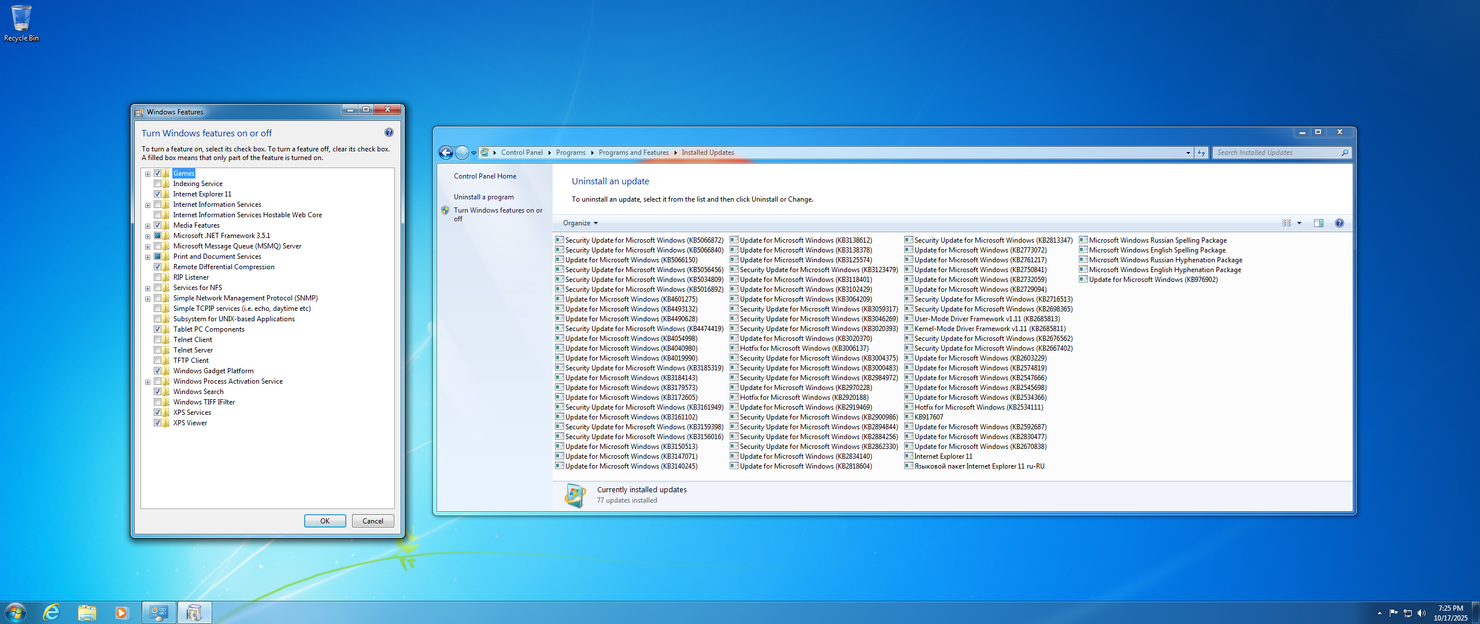Click the Back arrow in Installed Updates
The image size is (1480, 624).
pyautogui.click(x=446, y=153)
